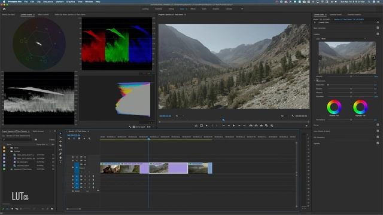Viewport: 383px width, 215px height.
Task: Switch to the Editing workspace tab
Action: coord(171,9)
